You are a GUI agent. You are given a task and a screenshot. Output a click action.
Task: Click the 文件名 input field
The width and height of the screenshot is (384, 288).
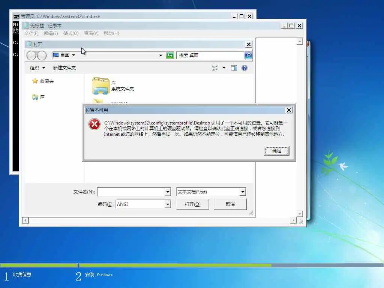click(x=131, y=192)
